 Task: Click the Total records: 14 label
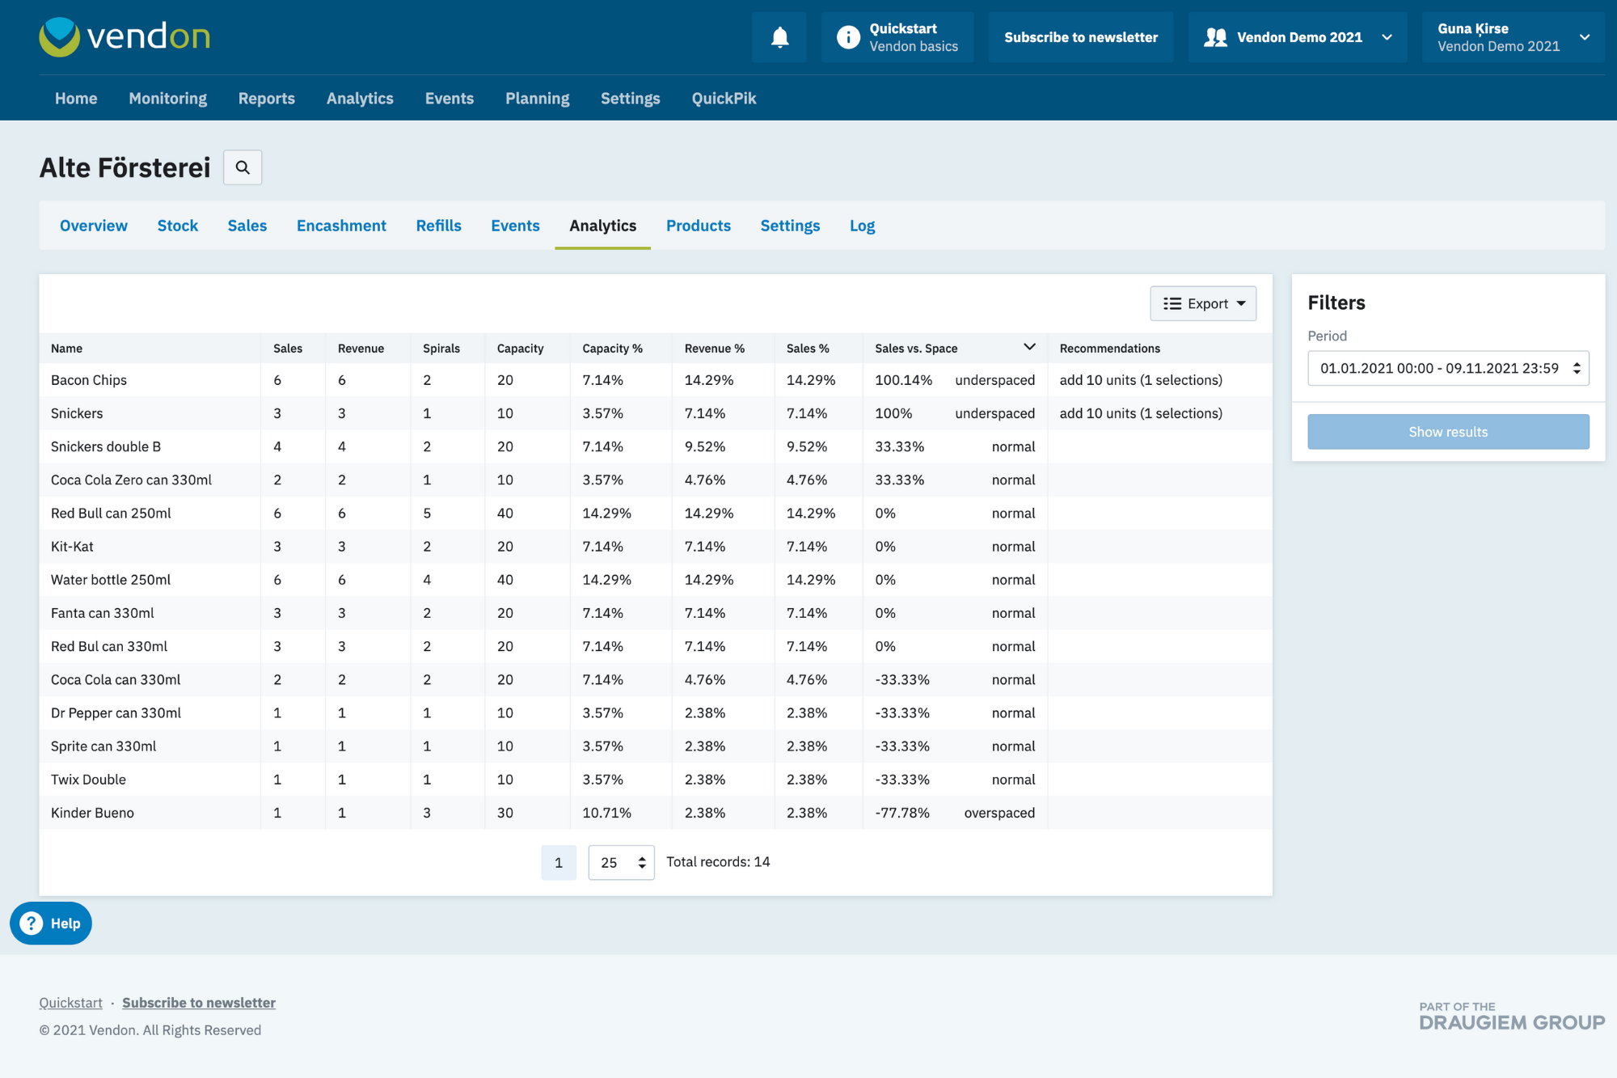click(x=718, y=861)
